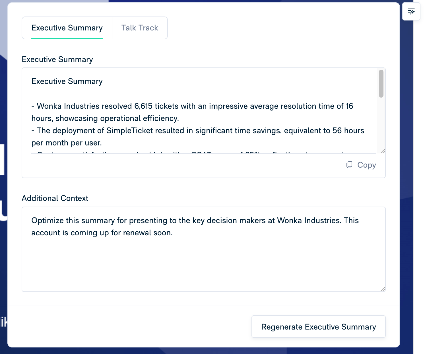Click the word "Optimize" in Additional Context
This screenshot has width=425, height=354.
pos(48,221)
